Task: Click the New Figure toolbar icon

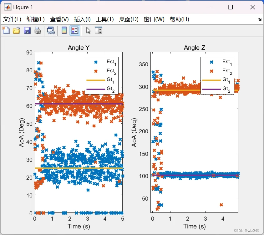Action: 6,31
